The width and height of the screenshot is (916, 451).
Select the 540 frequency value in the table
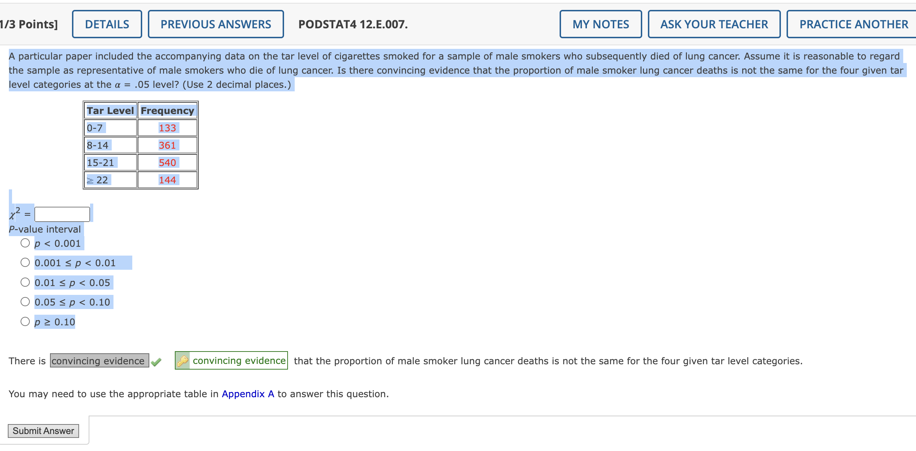(x=167, y=162)
